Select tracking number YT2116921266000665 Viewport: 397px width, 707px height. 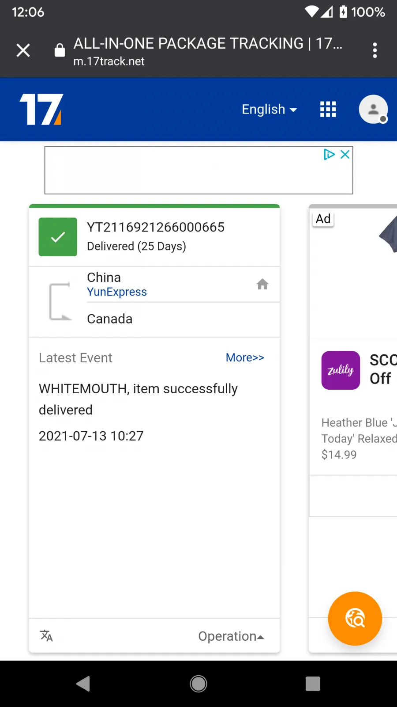click(x=156, y=227)
